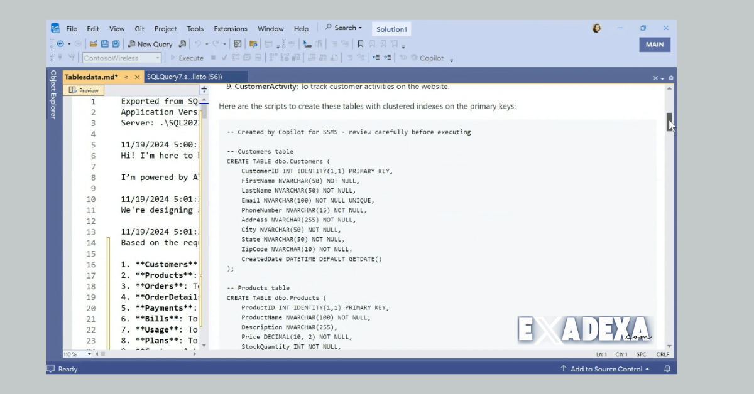Click the navigate backward arrow icon
This screenshot has height=394, width=754.
(x=61, y=43)
